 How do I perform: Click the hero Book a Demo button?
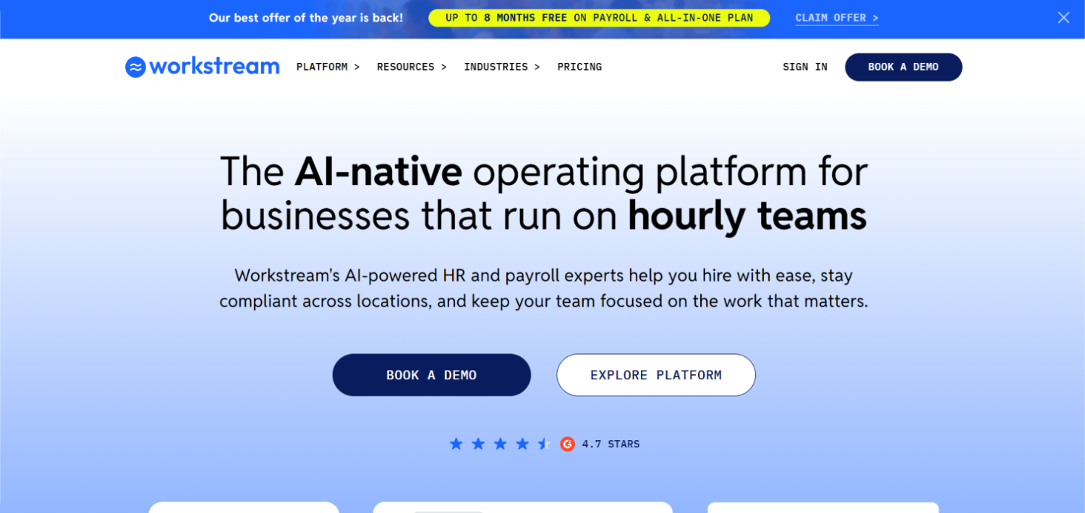[x=432, y=375]
